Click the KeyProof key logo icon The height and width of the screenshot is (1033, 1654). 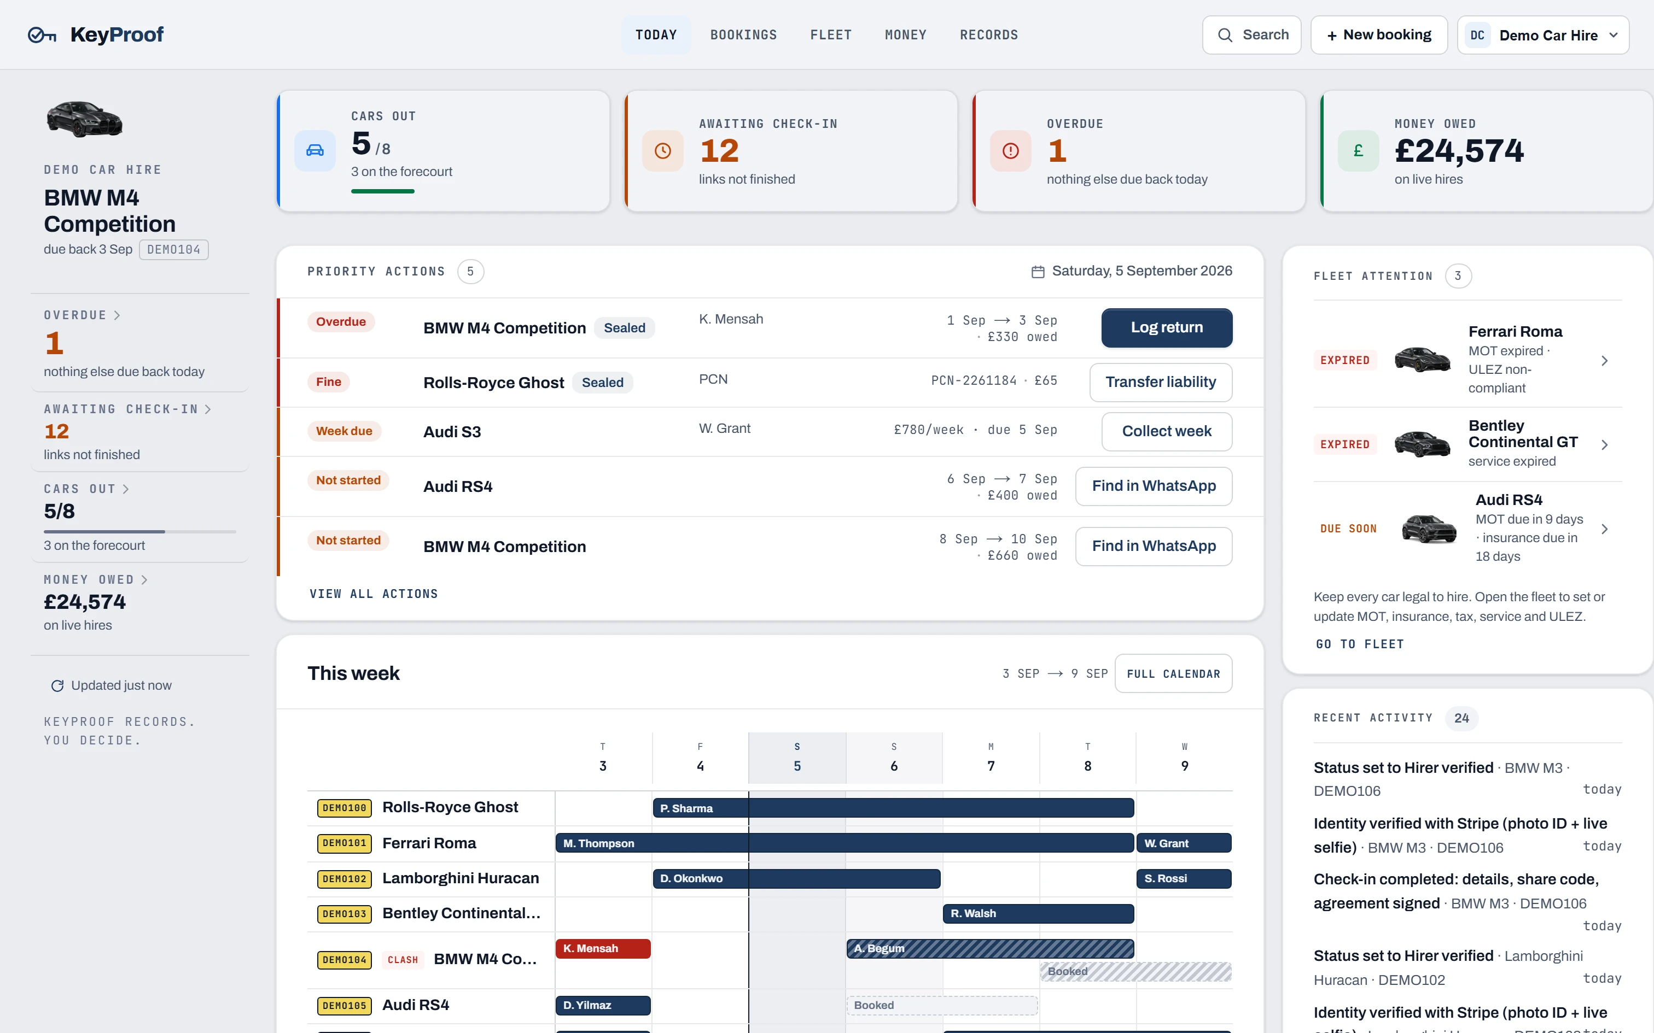[x=42, y=35]
